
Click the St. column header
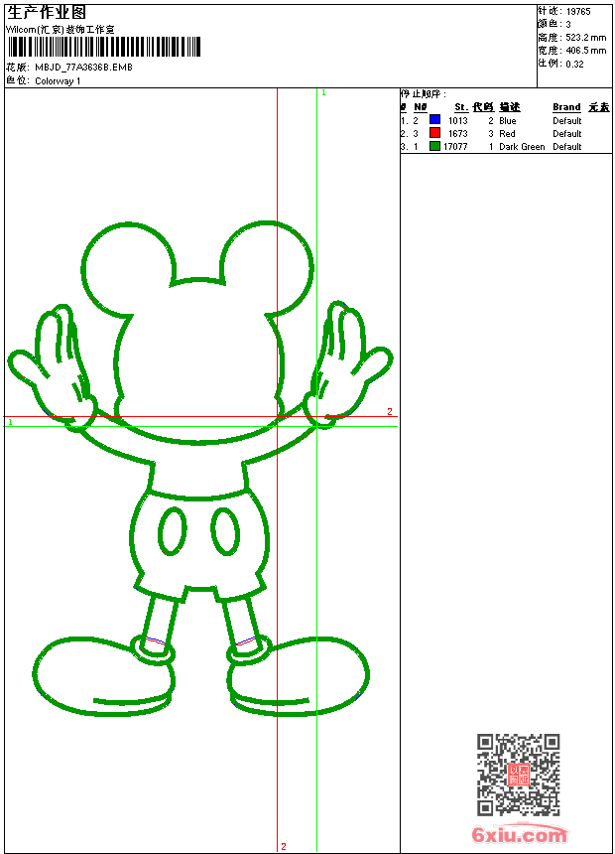[x=460, y=107]
